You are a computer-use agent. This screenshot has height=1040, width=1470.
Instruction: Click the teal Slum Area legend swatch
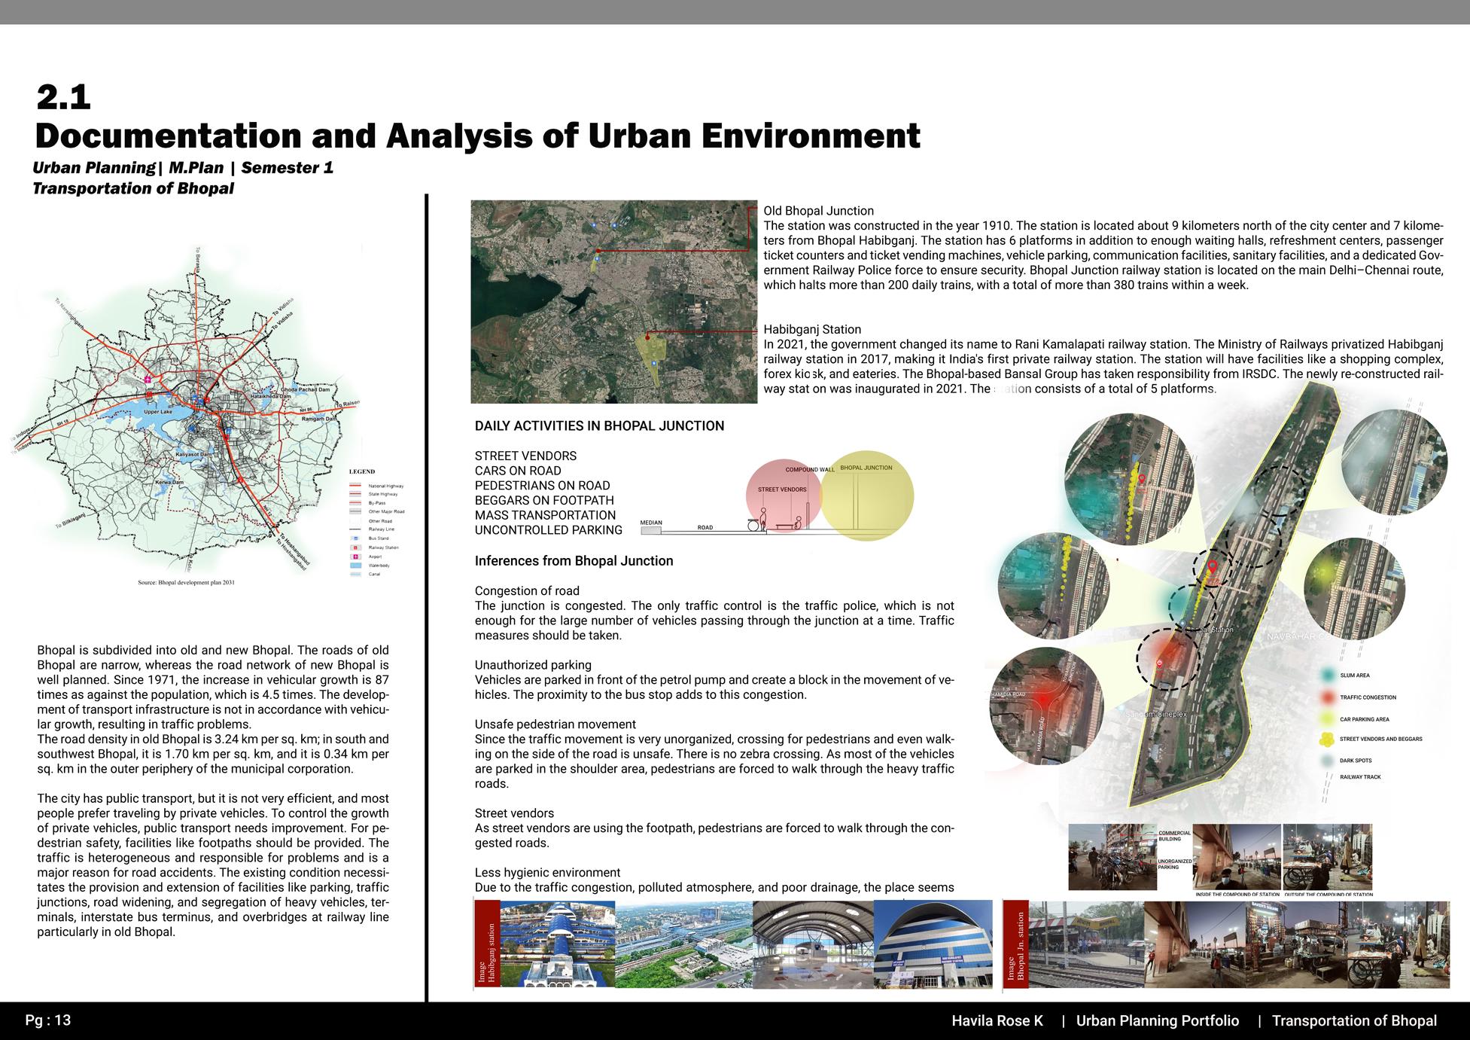(x=1328, y=676)
